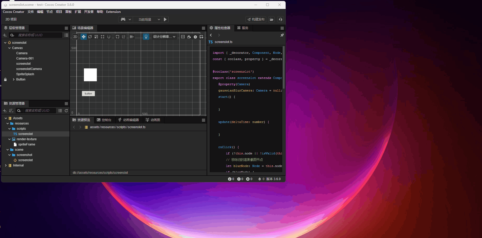
Task: Select the Rect transform tool
Action: (103, 37)
